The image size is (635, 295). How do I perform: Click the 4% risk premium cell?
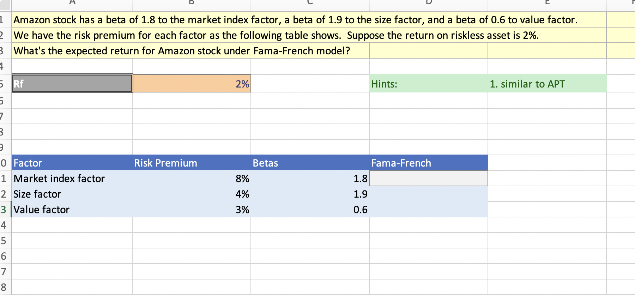tap(192, 194)
